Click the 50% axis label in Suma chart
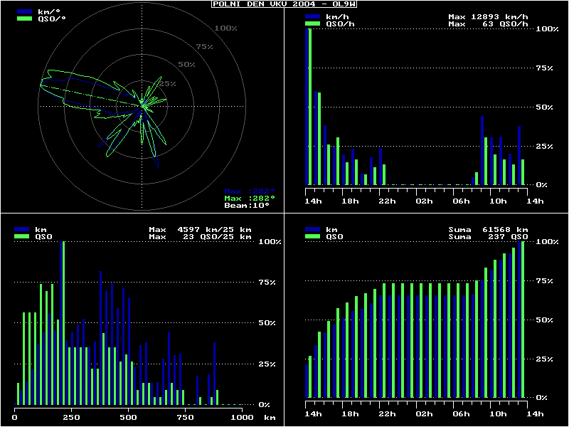This screenshot has width=569, height=427. (545, 320)
